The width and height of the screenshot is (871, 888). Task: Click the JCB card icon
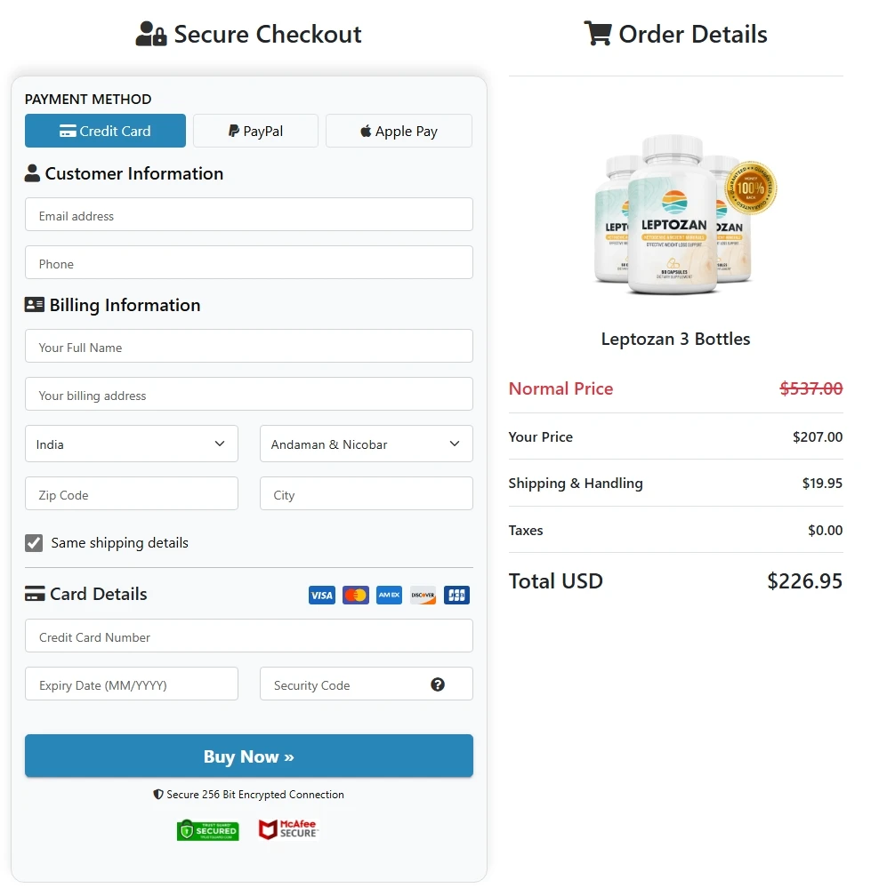point(456,595)
